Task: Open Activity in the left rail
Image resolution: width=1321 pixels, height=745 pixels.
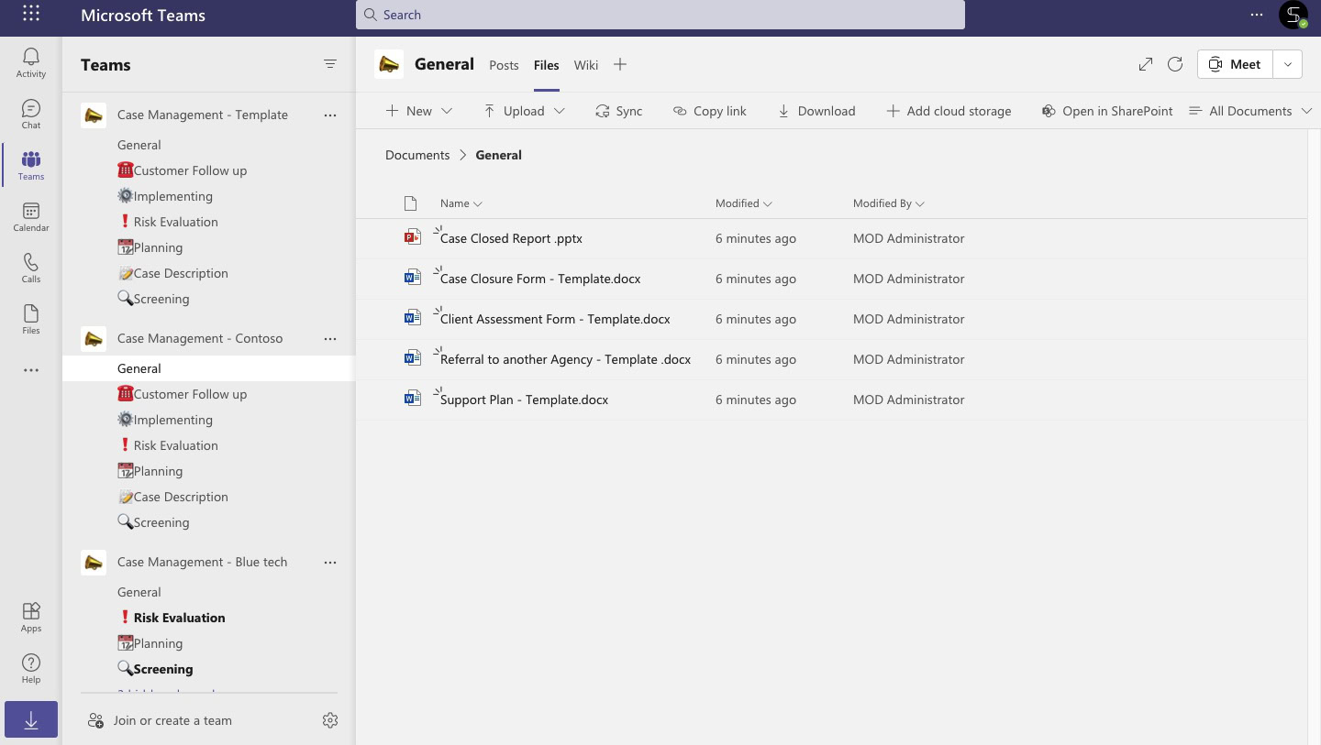Action: pos(31,63)
